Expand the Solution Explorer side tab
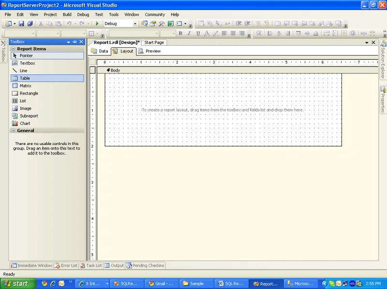Viewport: 387px width, 289px height. click(383, 60)
